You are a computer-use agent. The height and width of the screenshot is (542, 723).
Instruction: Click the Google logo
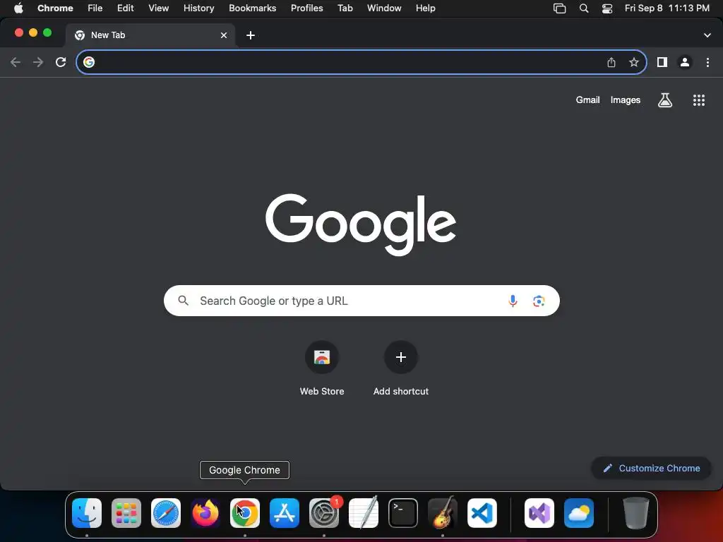point(361,224)
